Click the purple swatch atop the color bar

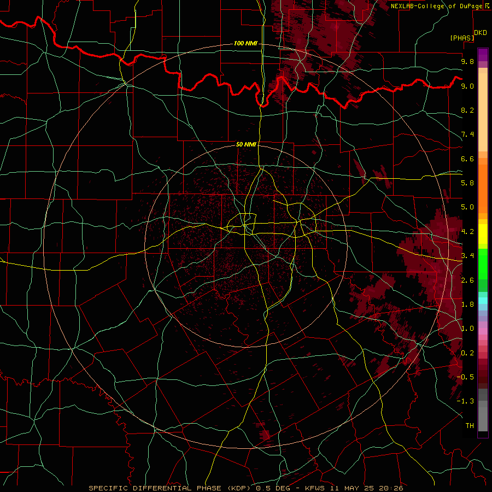(483, 55)
